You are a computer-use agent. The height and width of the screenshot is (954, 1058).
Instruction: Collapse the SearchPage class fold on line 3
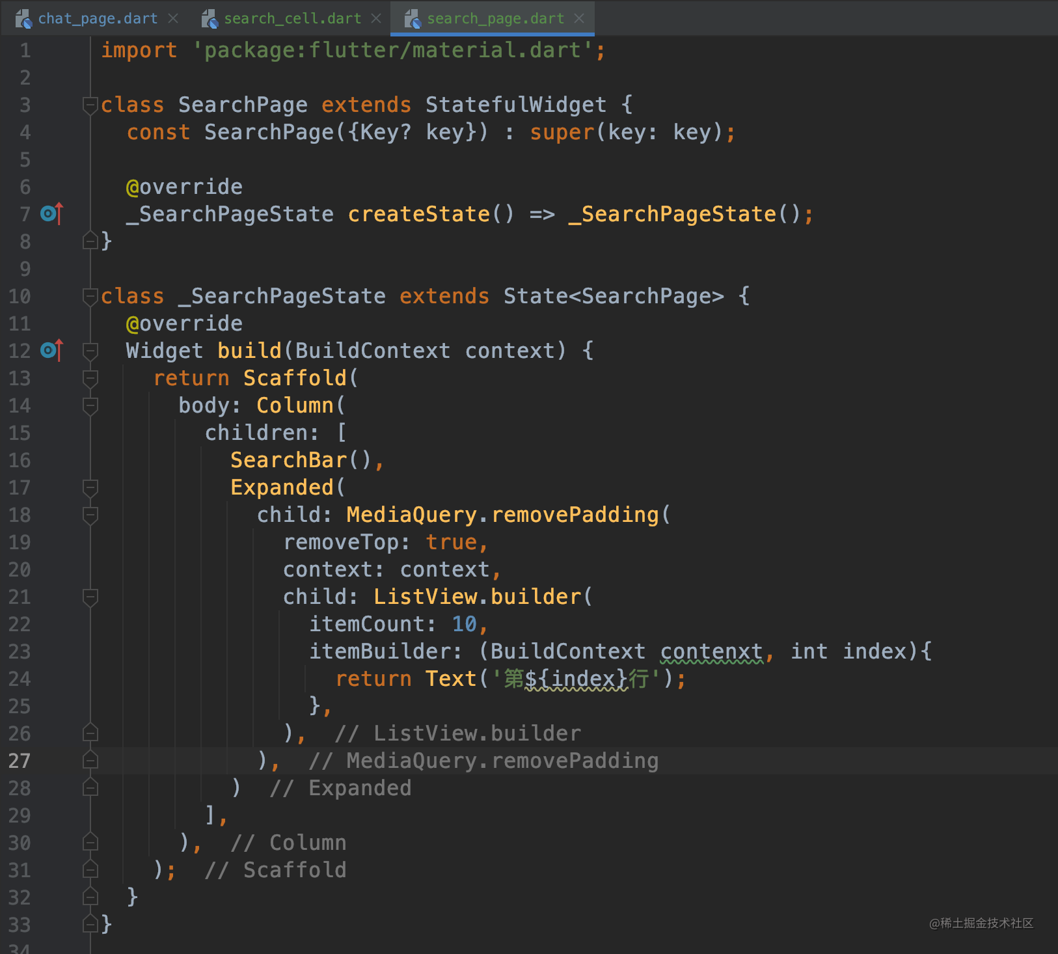coord(90,104)
